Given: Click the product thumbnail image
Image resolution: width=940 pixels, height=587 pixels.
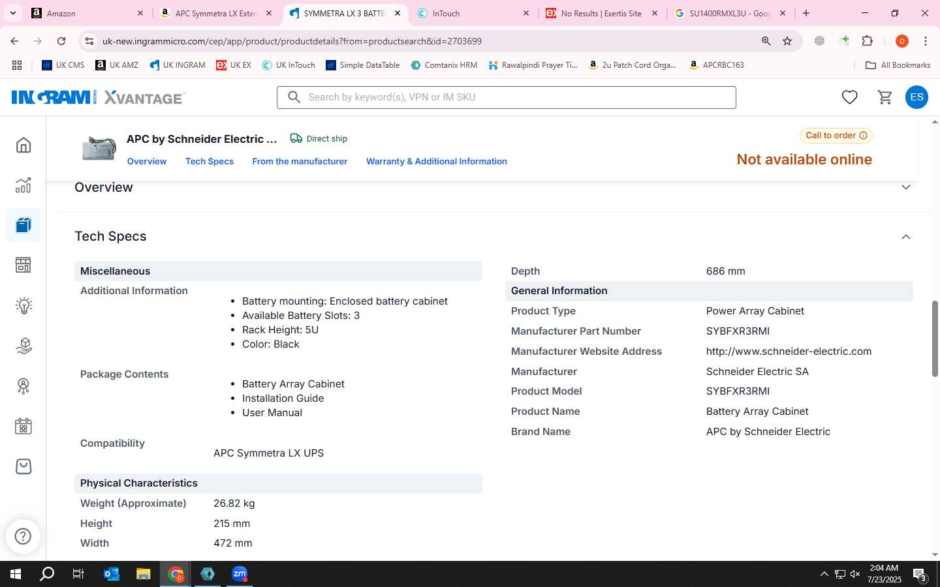Looking at the screenshot, I should 99,149.
